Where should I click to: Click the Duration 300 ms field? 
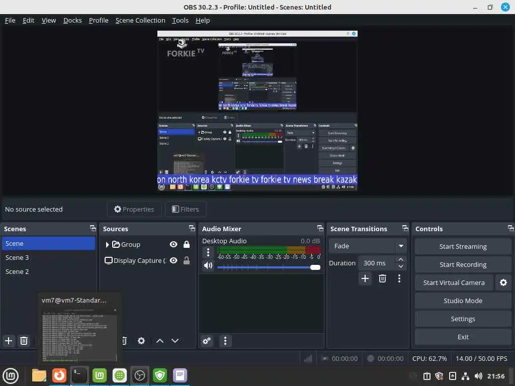coord(376,263)
